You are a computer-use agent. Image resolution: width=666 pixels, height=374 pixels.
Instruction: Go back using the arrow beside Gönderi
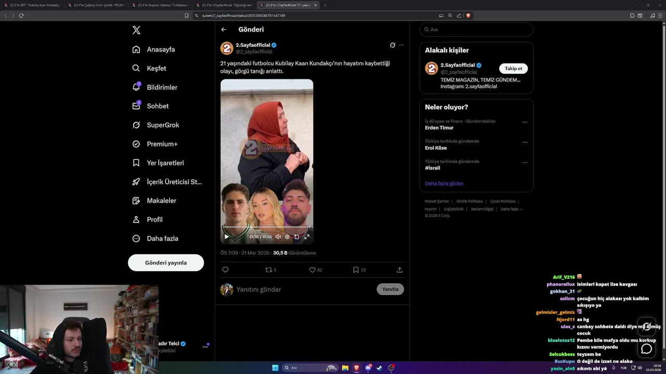point(224,30)
